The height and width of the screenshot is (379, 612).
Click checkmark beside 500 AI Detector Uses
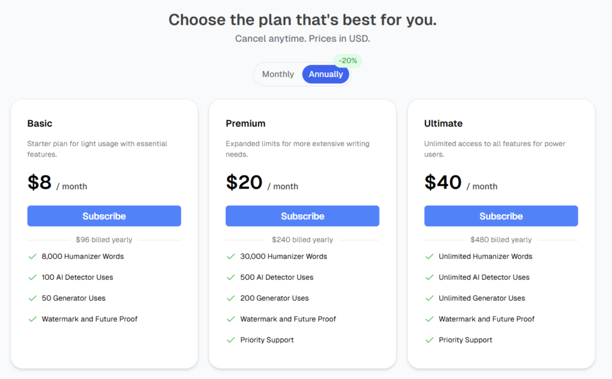point(231,278)
